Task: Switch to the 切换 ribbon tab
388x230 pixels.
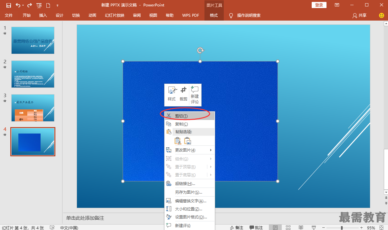Action: point(76,15)
